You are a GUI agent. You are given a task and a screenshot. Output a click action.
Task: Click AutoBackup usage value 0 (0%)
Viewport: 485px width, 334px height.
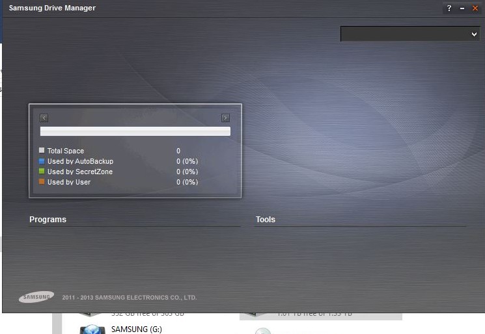(187, 161)
